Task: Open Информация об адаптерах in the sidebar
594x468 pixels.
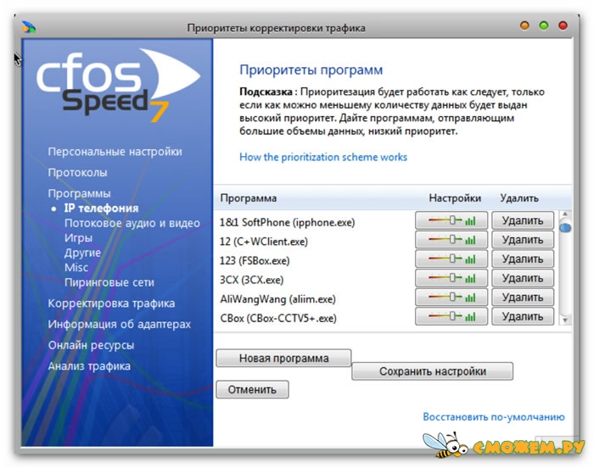Action: (120, 325)
